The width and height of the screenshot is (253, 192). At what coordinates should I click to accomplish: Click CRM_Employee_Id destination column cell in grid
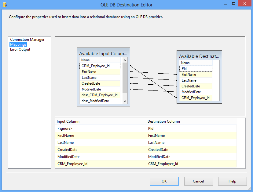(x=191, y=164)
